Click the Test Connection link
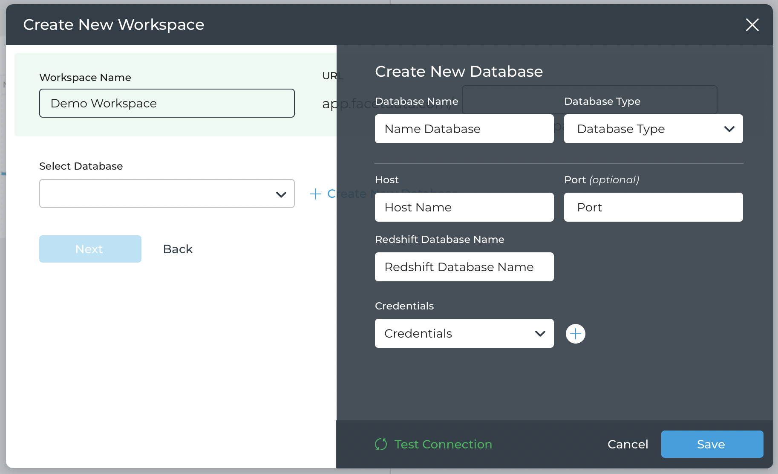This screenshot has width=778, height=474. pyautogui.click(x=443, y=444)
